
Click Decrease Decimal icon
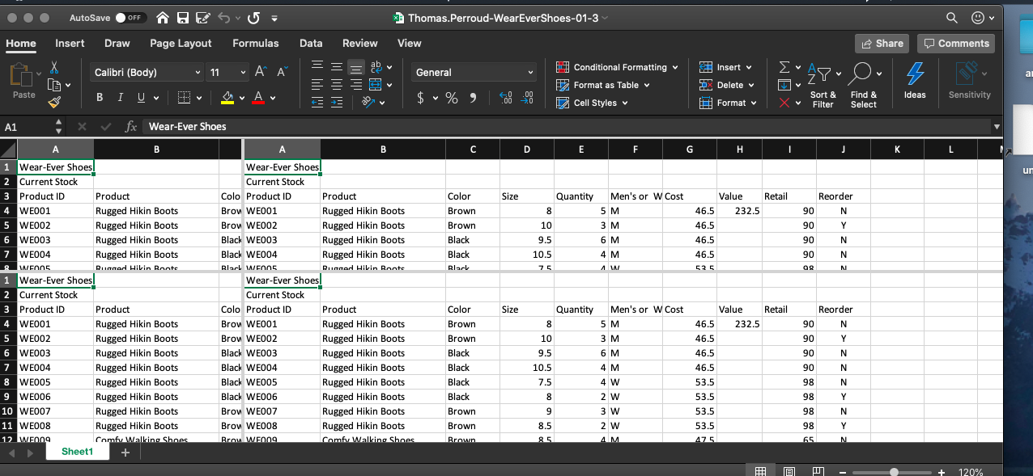[x=528, y=98]
